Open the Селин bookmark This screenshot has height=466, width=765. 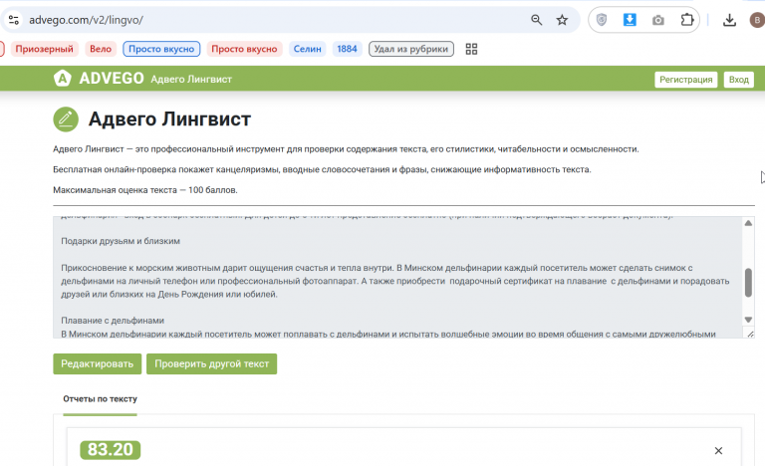click(308, 49)
